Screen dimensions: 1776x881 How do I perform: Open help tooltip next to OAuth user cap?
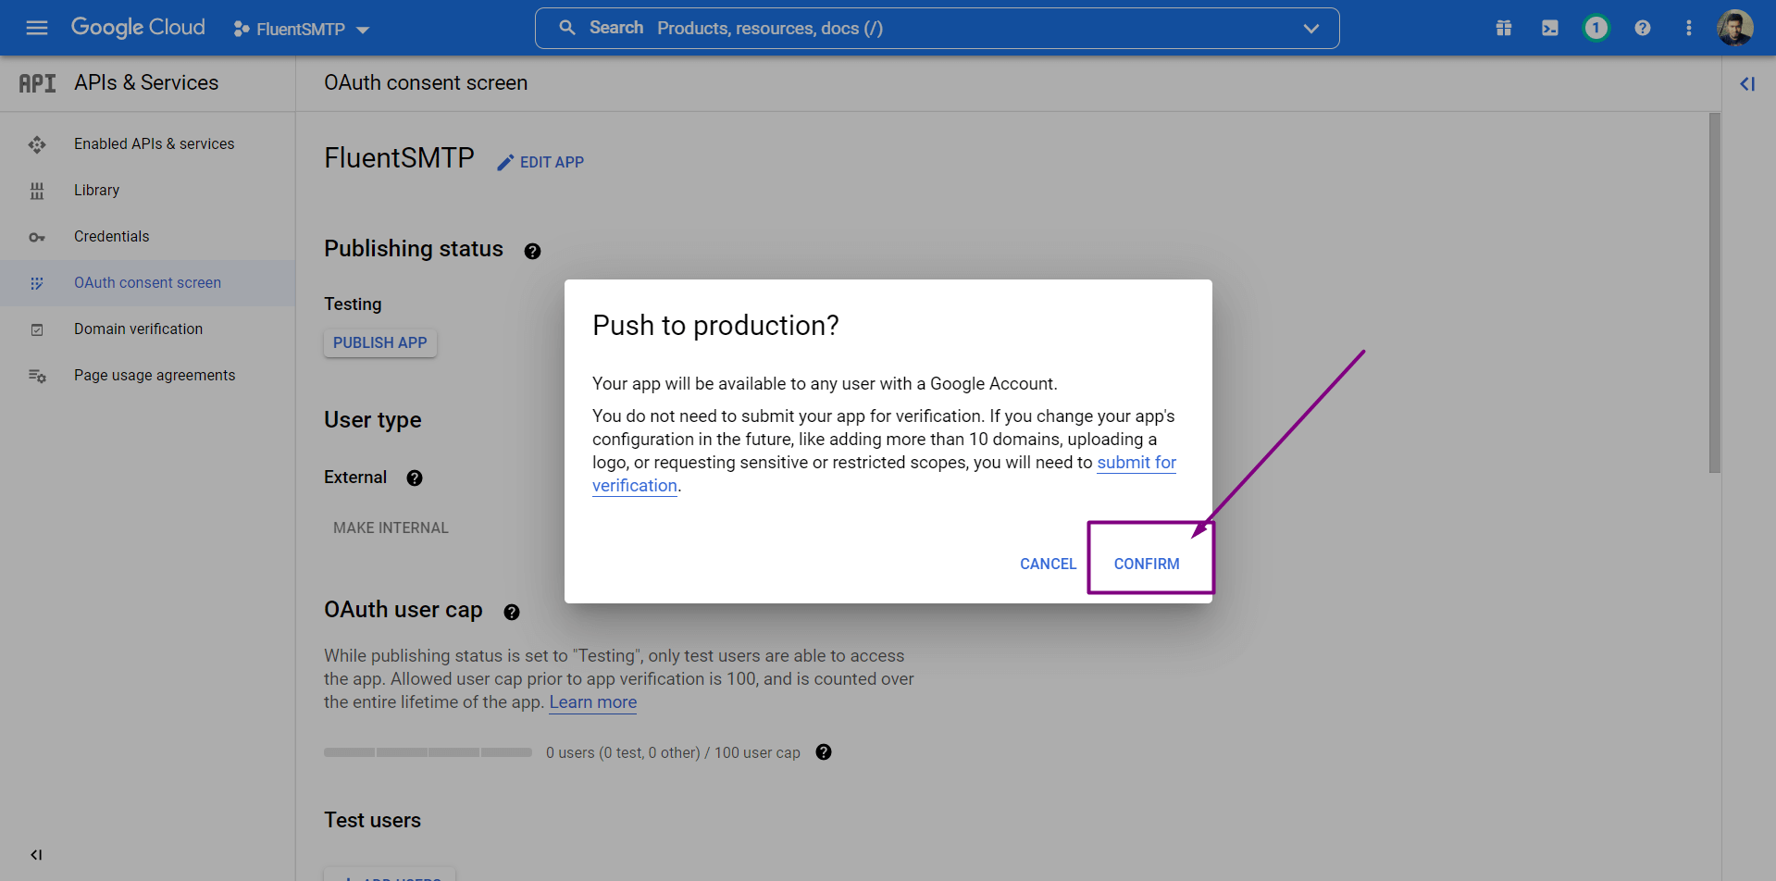(512, 612)
